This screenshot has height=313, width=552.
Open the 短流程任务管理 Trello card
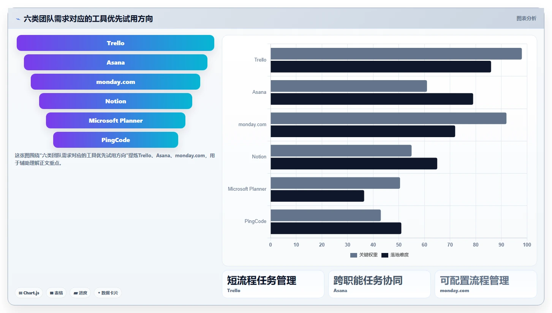click(273, 284)
